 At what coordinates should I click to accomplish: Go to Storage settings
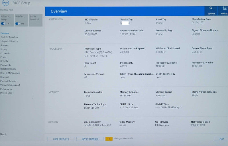point(4,45)
